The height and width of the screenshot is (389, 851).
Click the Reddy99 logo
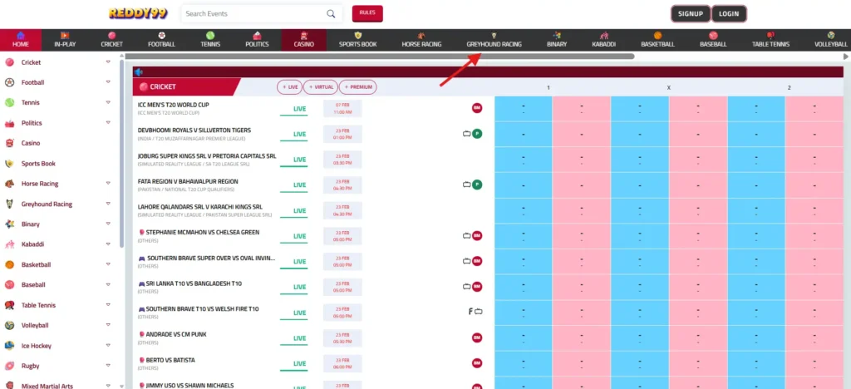point(137,14)
